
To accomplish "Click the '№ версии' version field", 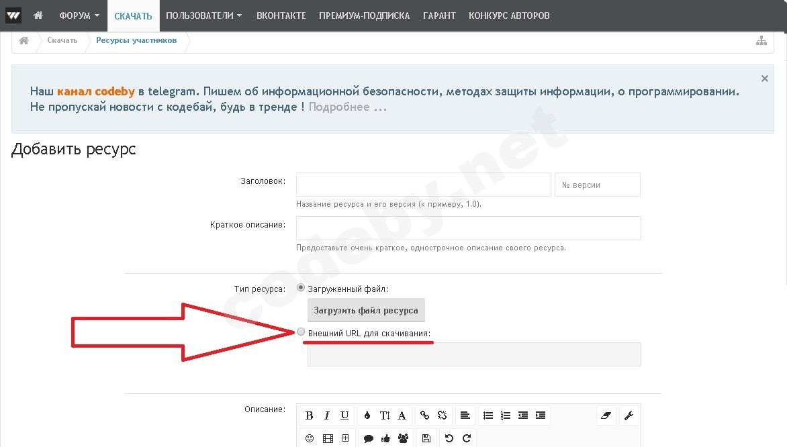I will pos(597,185).
